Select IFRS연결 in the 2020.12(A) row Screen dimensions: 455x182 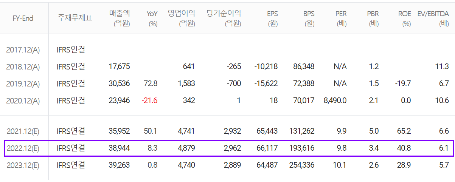pyautogui.click(x=71, y=100)
